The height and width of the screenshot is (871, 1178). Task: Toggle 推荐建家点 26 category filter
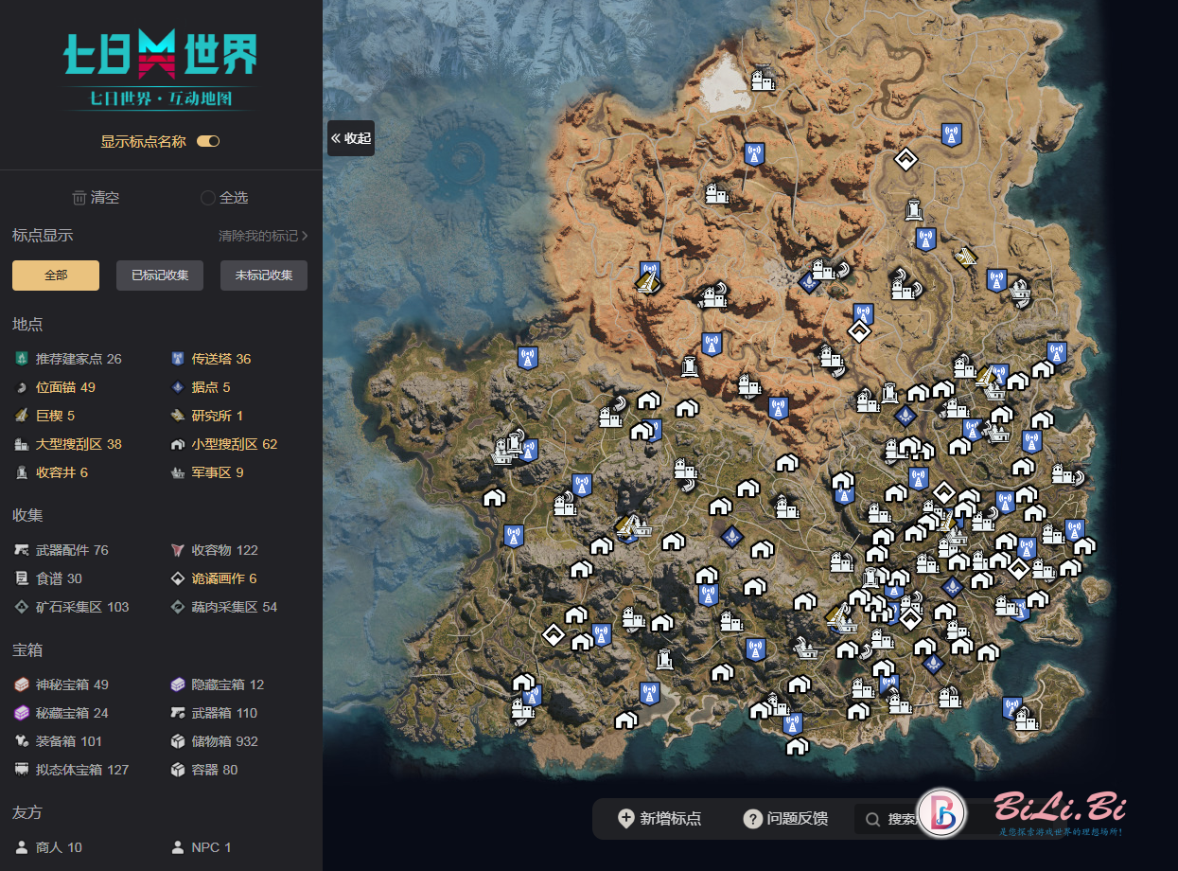[x=68, y=359]
